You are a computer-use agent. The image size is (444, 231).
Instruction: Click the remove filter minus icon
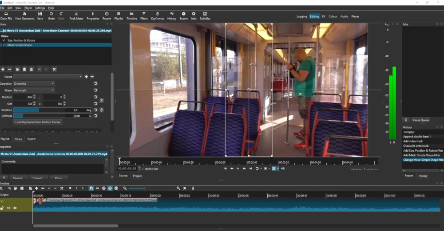pyautogui.click(x=10, y=69)
